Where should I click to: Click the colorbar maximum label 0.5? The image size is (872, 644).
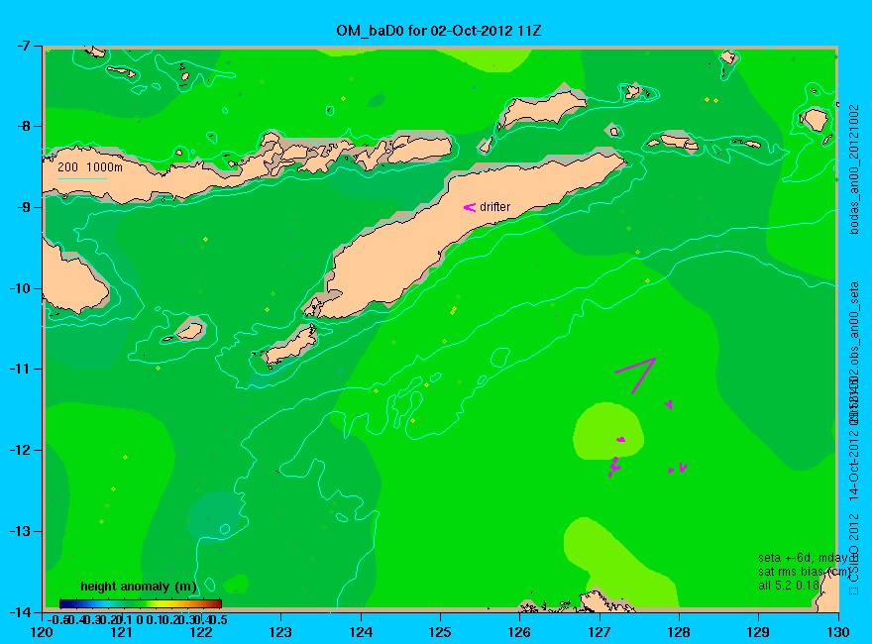219,619
